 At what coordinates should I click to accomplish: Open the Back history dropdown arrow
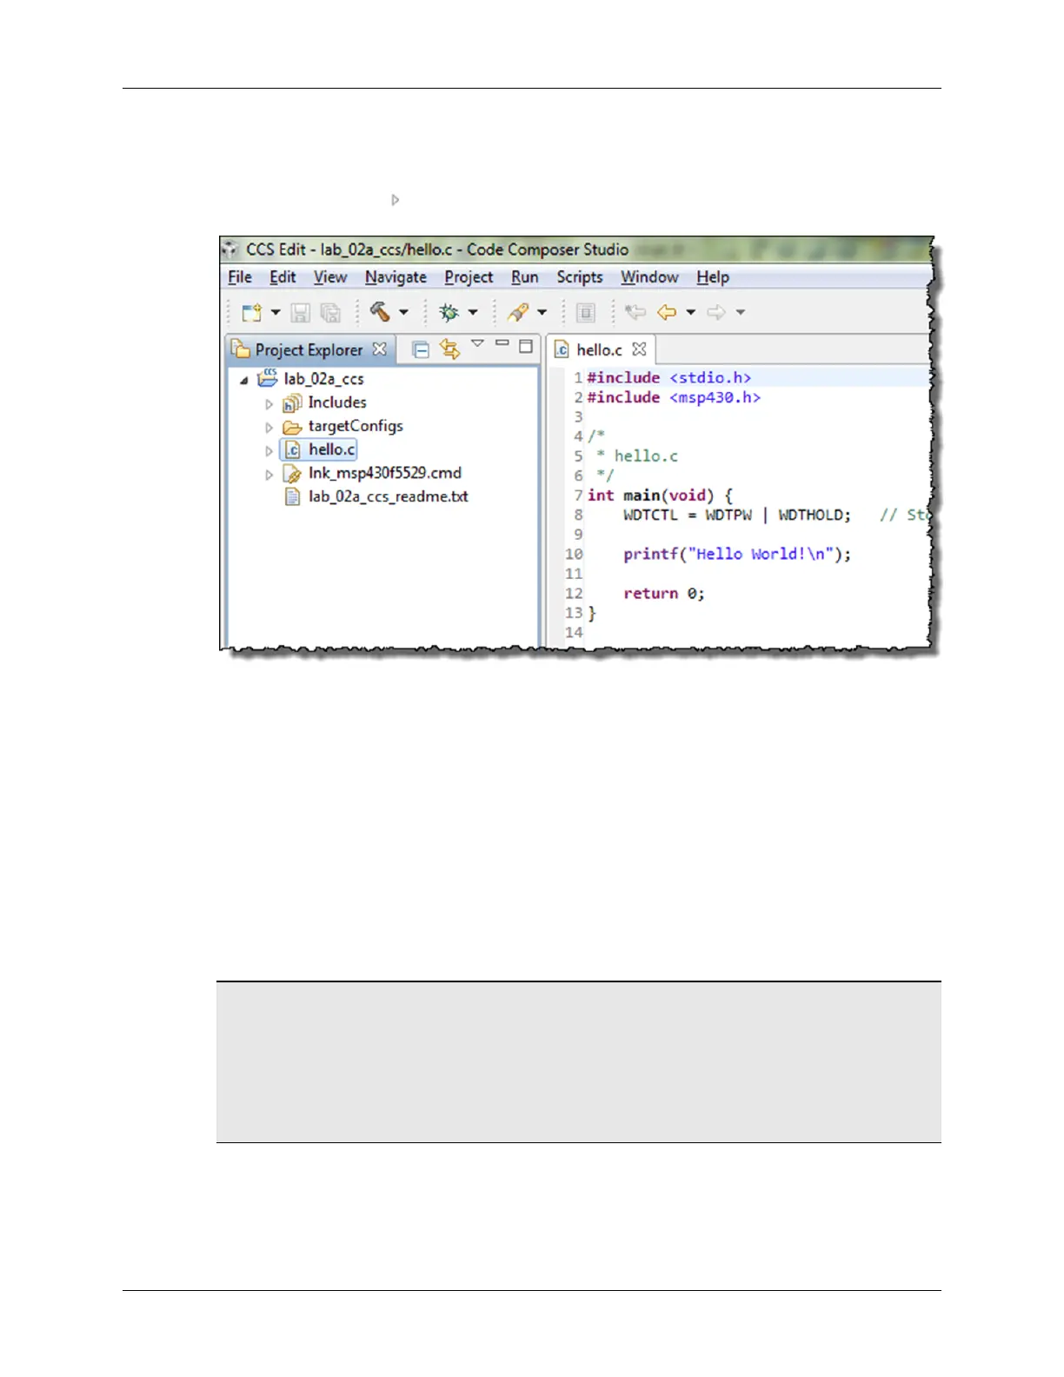click(x=691, y=312)
